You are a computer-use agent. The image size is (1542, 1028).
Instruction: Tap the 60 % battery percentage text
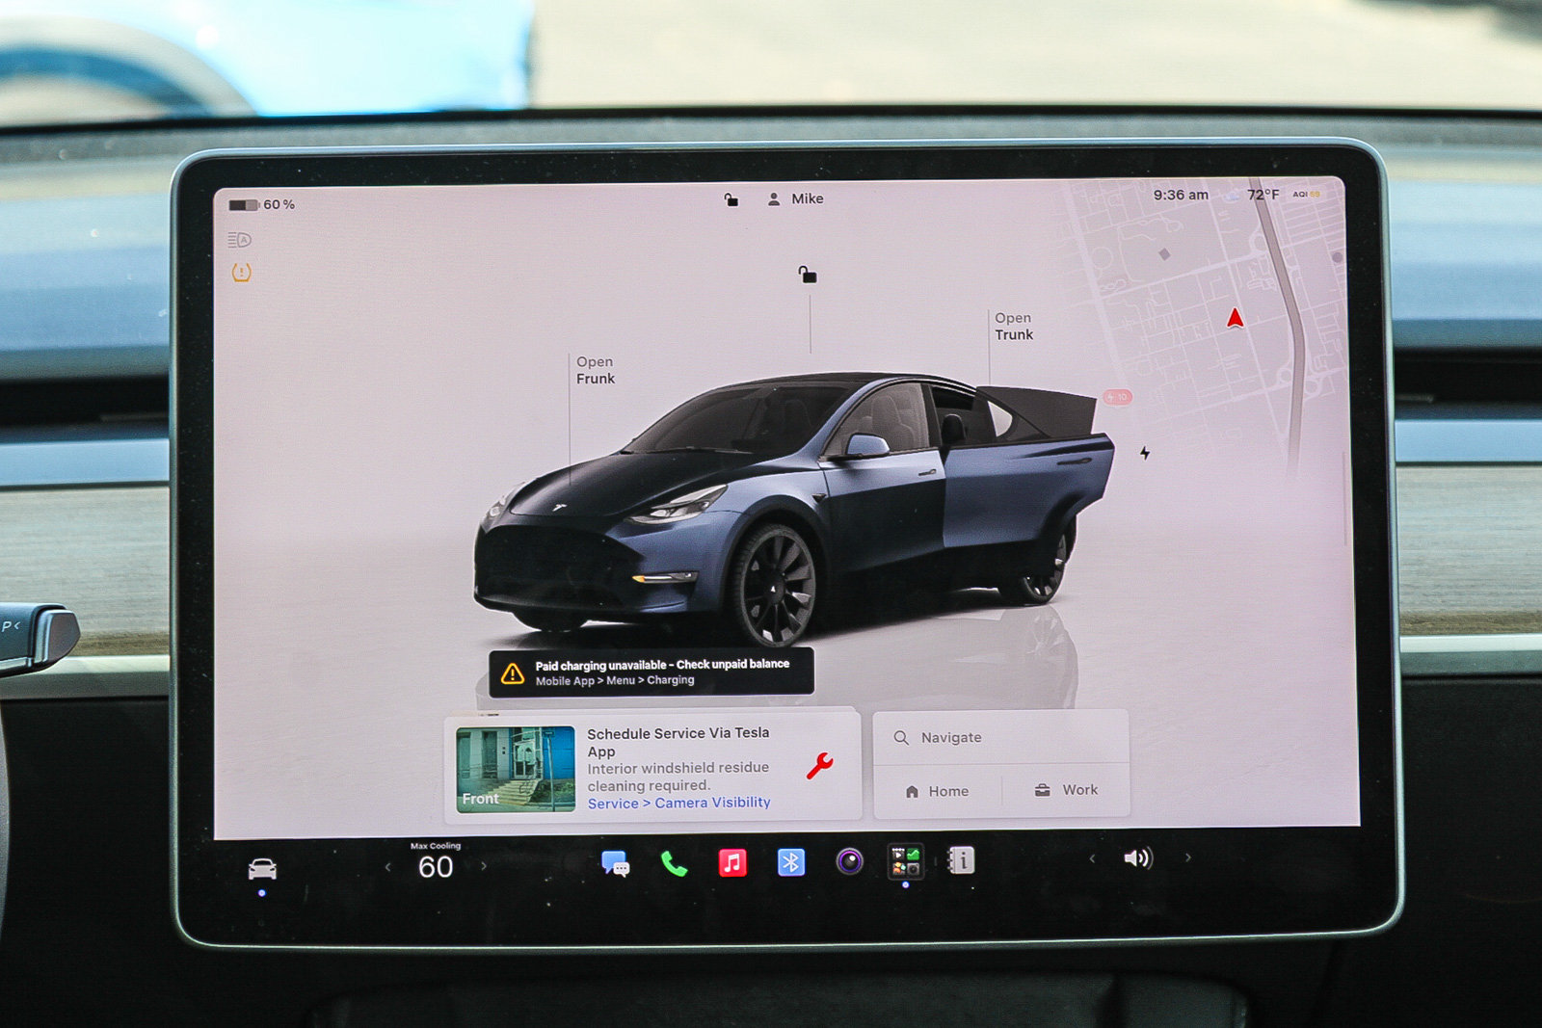pos(279,204)
